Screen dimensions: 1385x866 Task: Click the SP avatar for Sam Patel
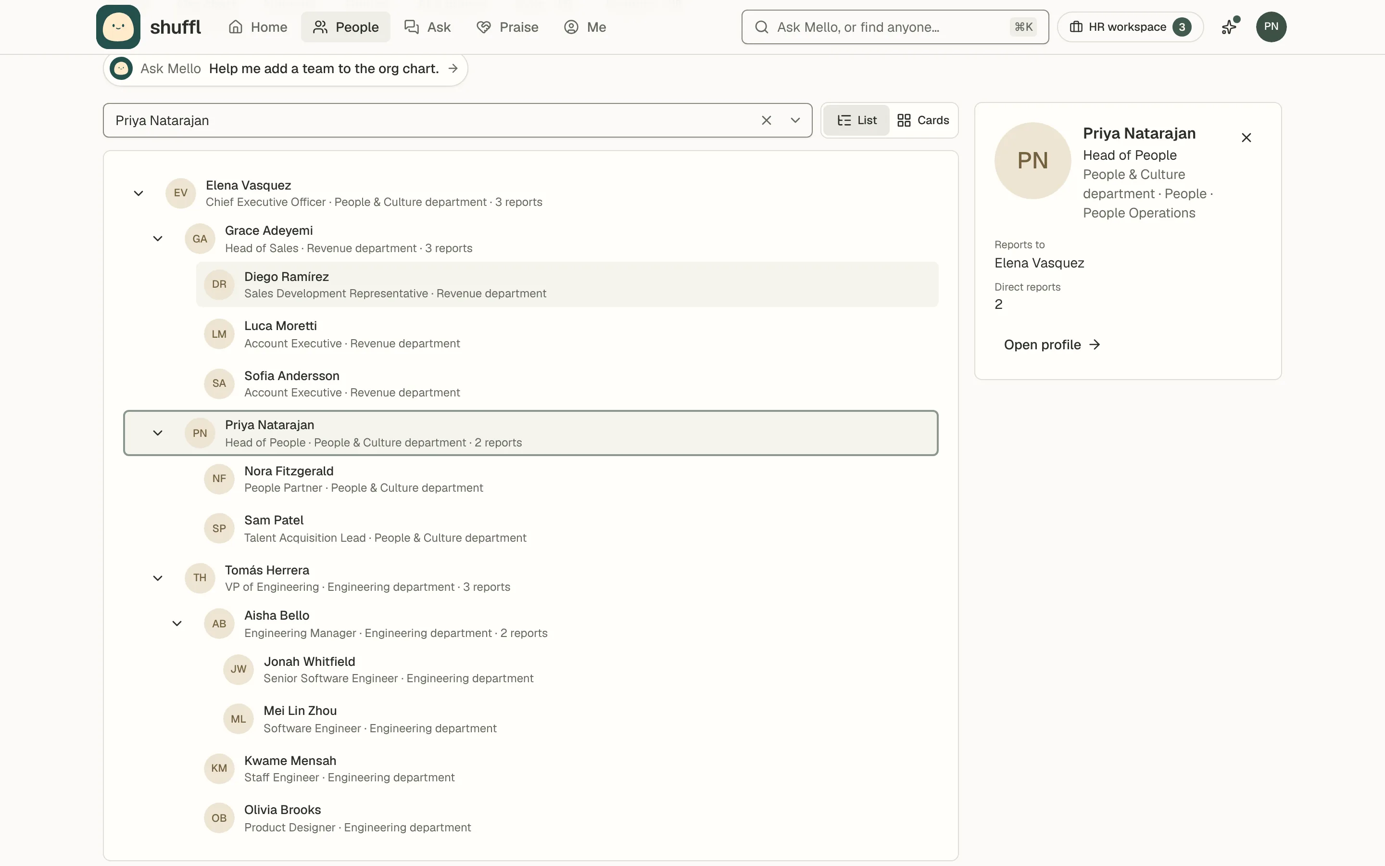point(219,529)
